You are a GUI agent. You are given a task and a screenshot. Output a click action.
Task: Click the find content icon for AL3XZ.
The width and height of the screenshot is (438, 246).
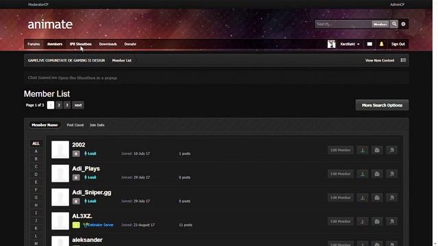391,221
